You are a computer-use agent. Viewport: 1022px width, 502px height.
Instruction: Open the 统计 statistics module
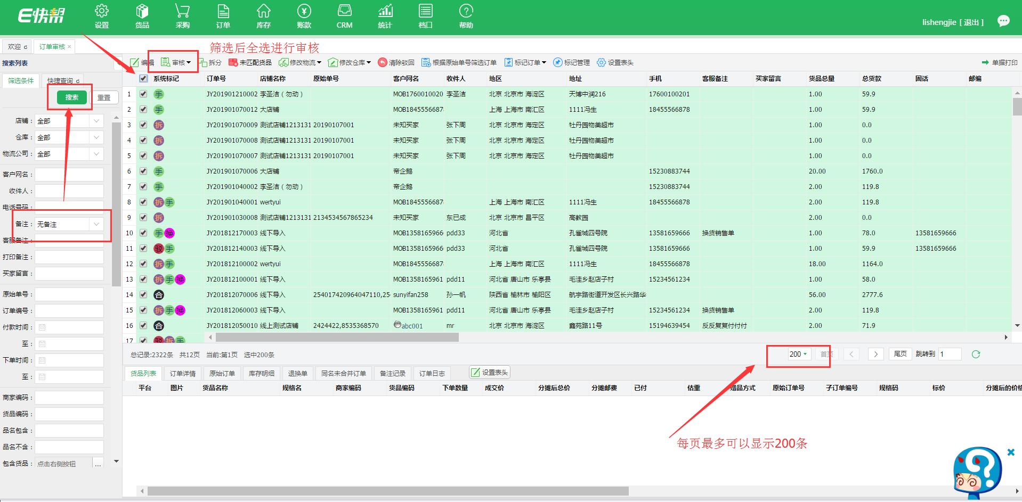pyautogui.click(x=385, y=17)
